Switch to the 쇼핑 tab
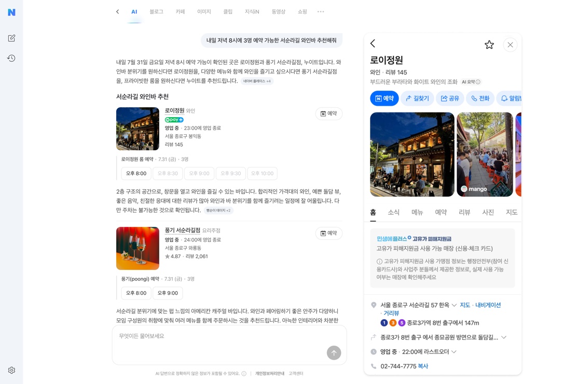This screenshot has height=384, width=577. [x=303, y=12]
